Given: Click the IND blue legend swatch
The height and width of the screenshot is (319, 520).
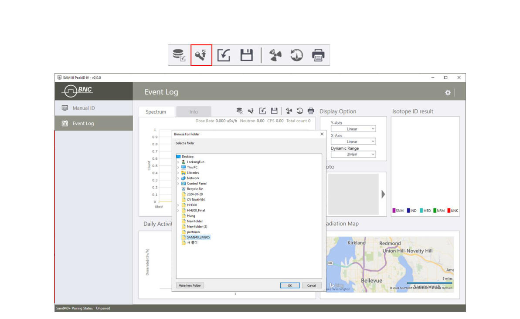Looking at the screenshot, I should [408, 211].
